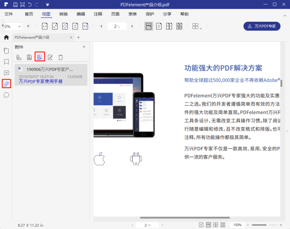The height and width of the screenshot is (229, 290).
Task: Click the 万兴PDF专家 account button
Action: [x=262, y=26]
